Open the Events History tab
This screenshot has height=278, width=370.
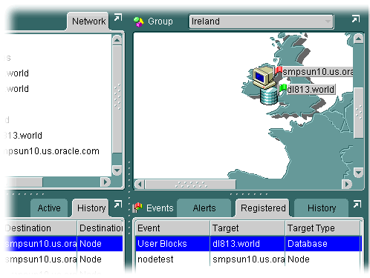click(322, 208)
